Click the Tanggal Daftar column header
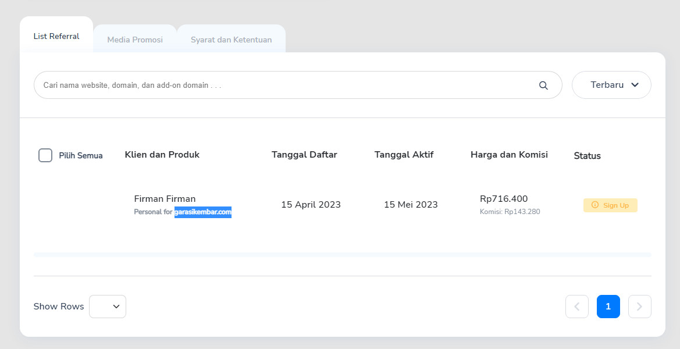The height and width of the screenshot is (349, 680). pyautogui.click(x=304, y=155)
